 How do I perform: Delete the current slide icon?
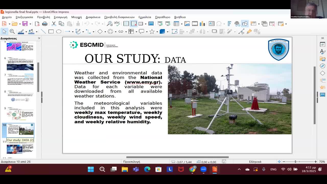coord(272,24)
